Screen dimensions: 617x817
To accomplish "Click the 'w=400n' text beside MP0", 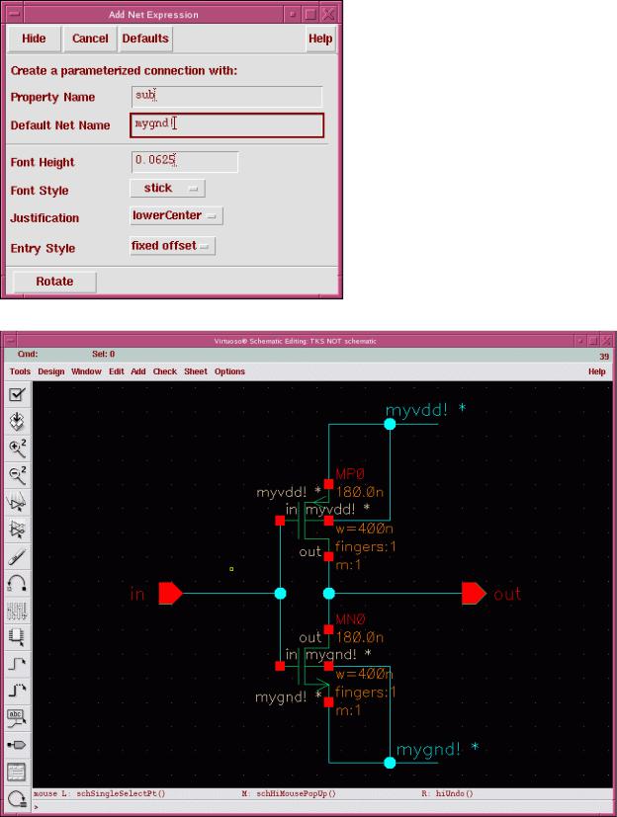I will (x=364, y=529).
